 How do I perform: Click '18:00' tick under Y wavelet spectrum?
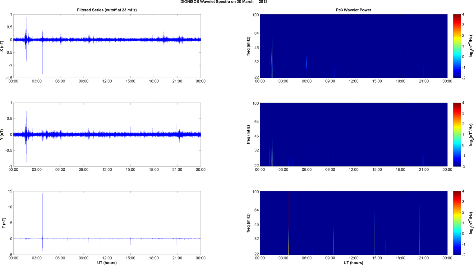tap(400, 170)
